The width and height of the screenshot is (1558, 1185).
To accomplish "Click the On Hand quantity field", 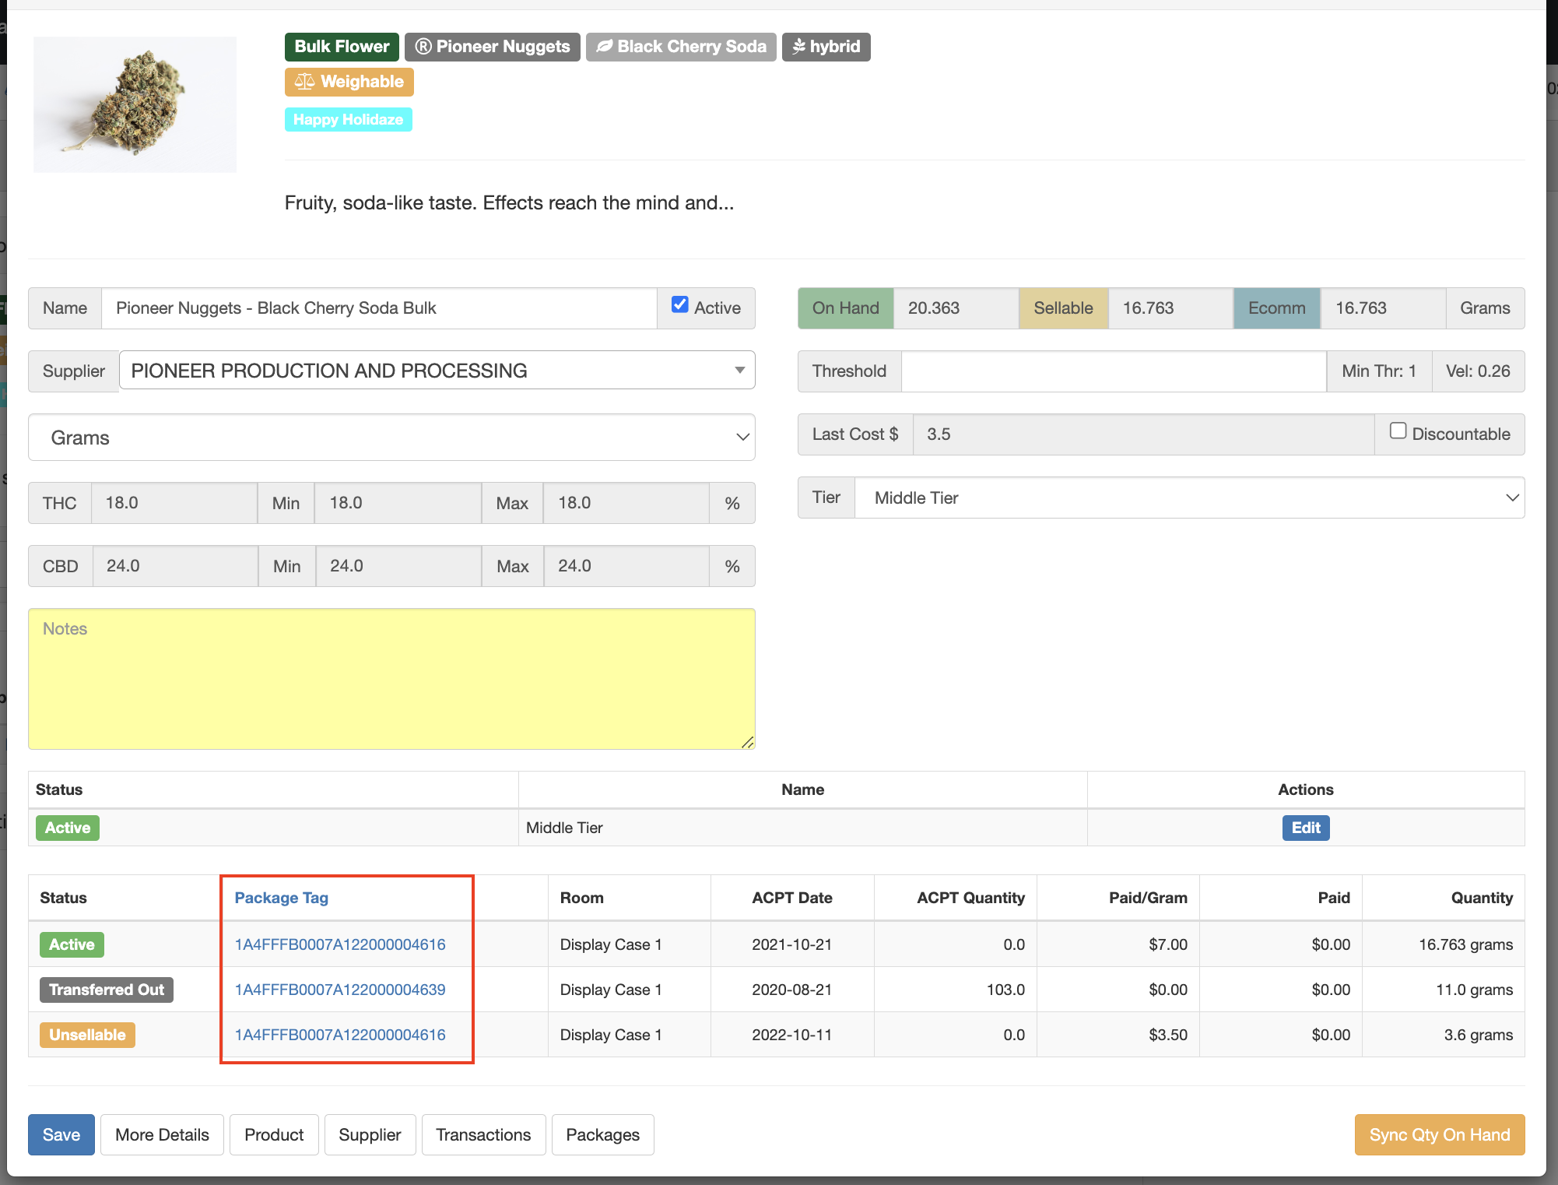I will point(956,308).
